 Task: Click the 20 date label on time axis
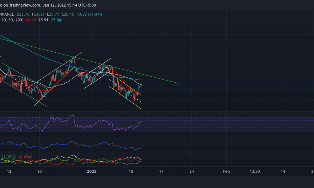[40, 171]
